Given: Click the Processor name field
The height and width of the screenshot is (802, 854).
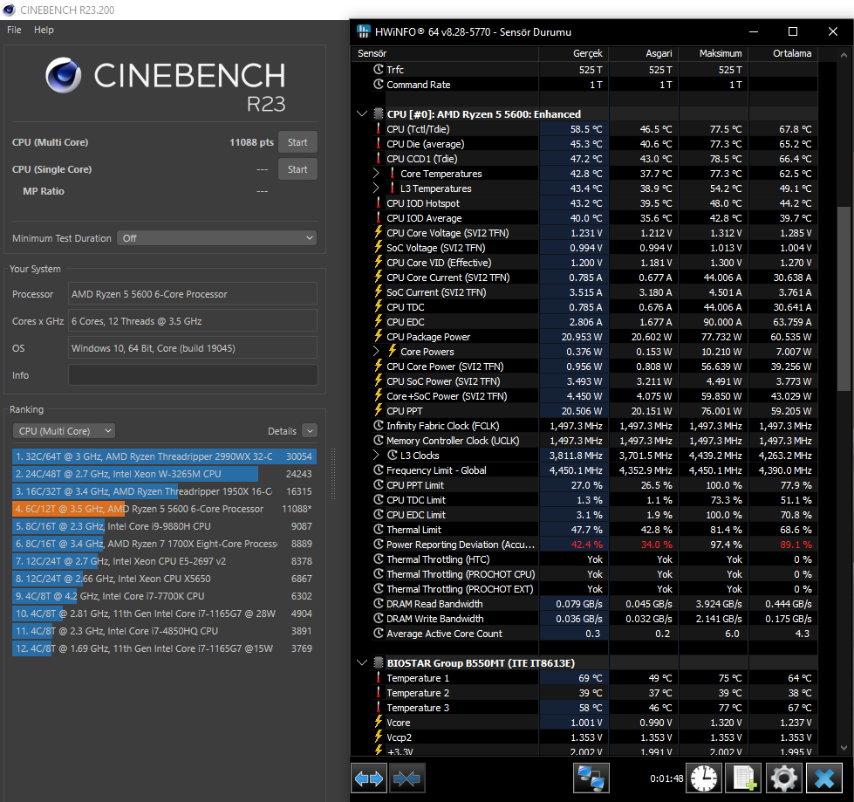Looking at the screenshot, I should pos(193,294).
